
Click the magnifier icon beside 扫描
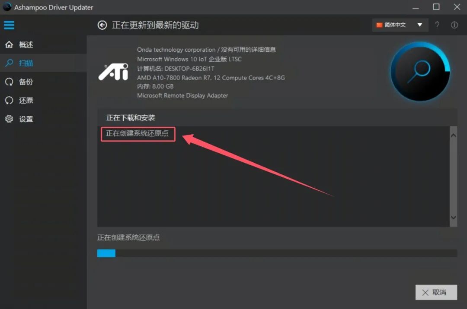click(9, 63)
